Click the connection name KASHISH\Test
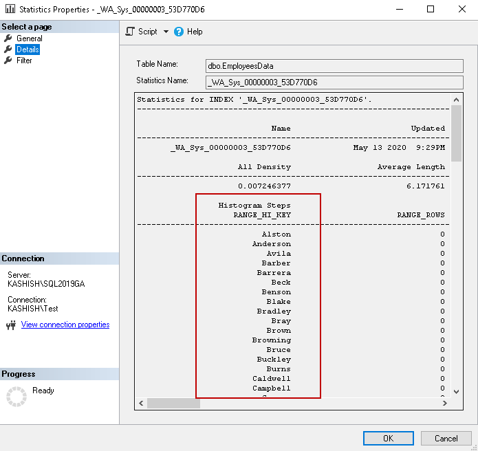This screenshot has height=451, width=478. [x=32, y=309]
